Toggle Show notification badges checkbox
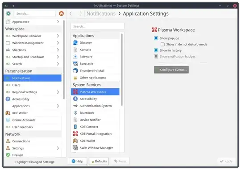This screenshot has height=170, width=241. pos(156,56)
